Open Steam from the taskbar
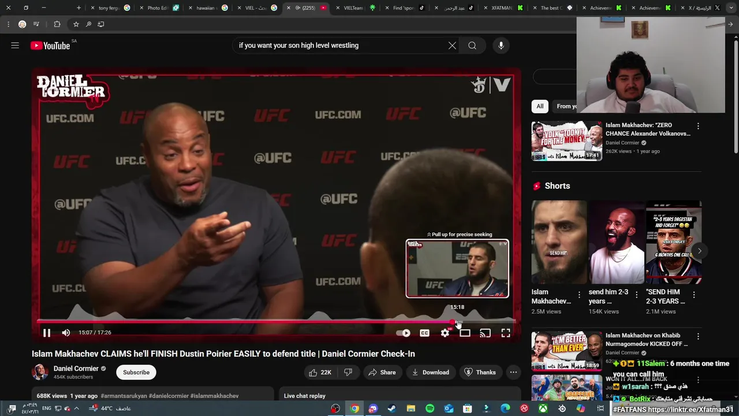Screen dimensions: 739x416 click(x=392, y=408)
